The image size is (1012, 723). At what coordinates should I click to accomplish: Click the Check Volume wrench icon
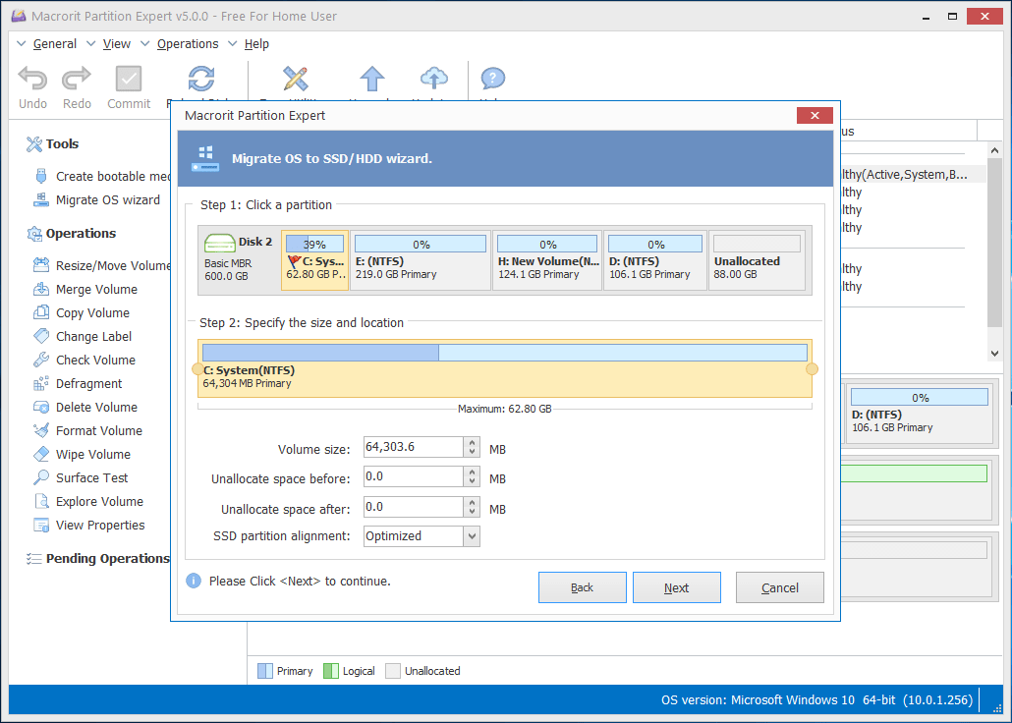41,360
